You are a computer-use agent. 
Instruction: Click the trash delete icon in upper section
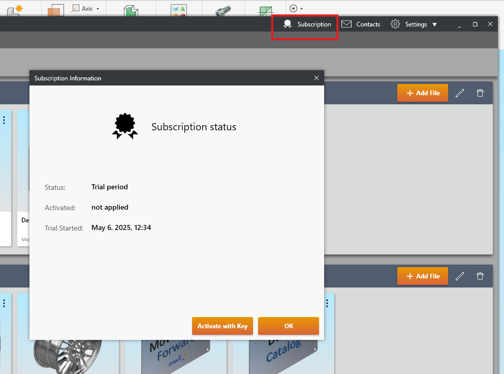[480, 93]
